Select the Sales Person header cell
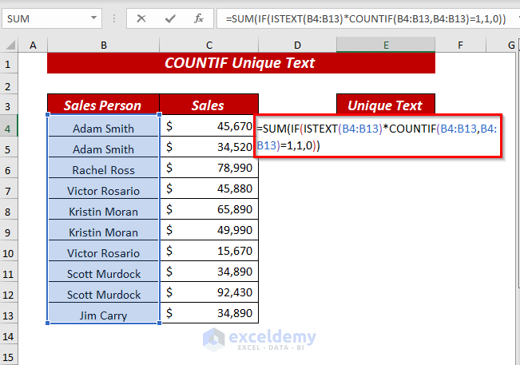Image resolution: width=520 pixels, height=365 pixels. [x=103, y=105]
